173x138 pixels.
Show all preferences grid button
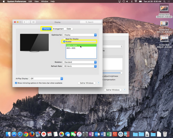click(x=33, y=22)
